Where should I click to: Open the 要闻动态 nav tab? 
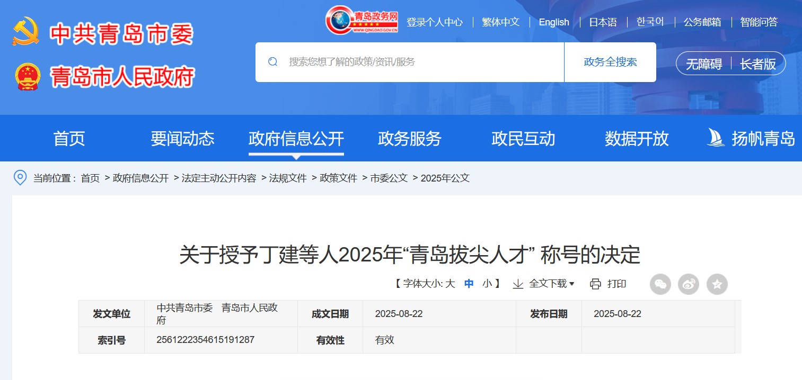point(182,139)
